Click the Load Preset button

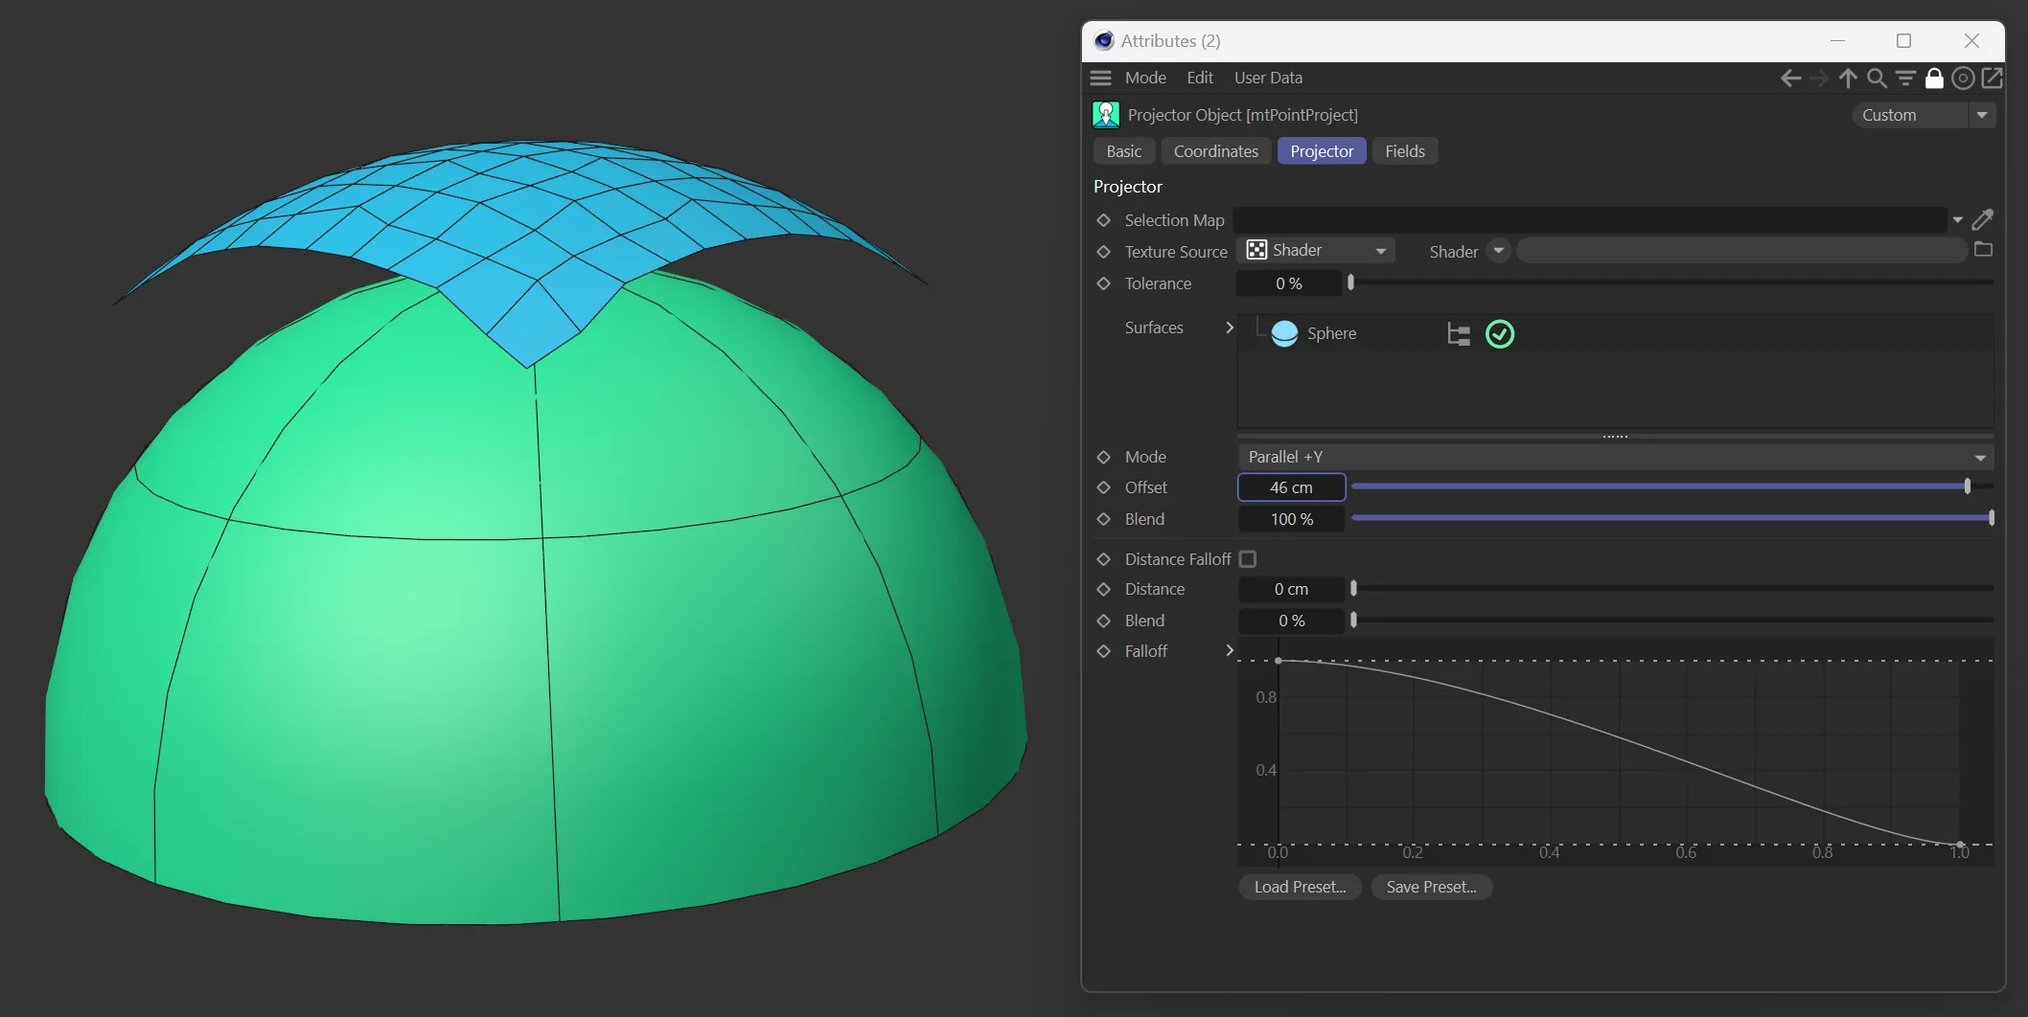1300,887
